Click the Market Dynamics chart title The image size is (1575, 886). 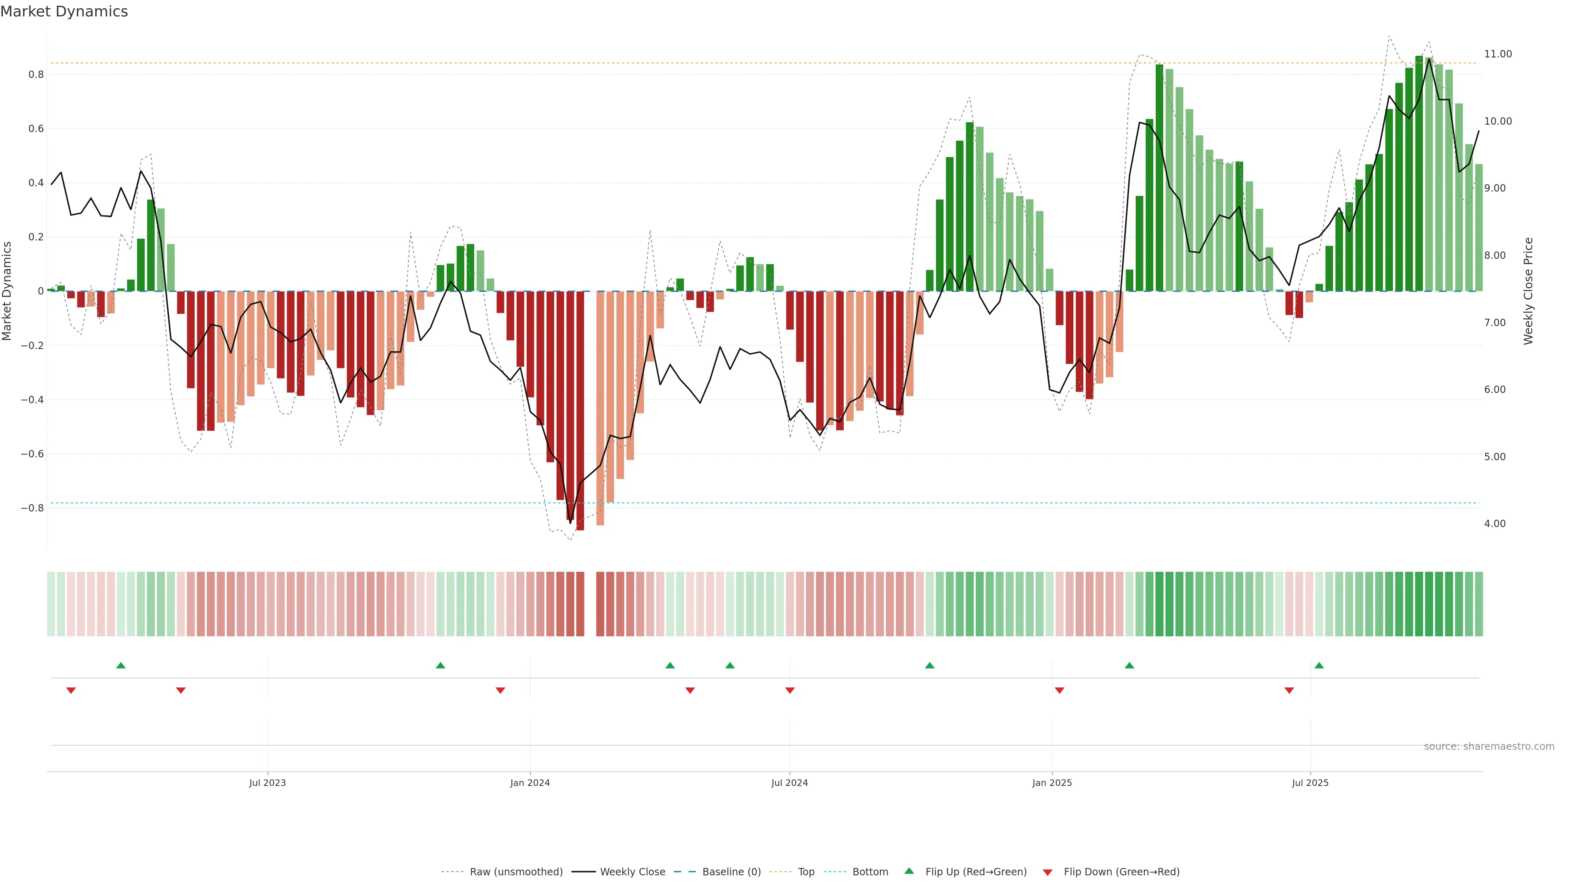(x=64, y=11)
